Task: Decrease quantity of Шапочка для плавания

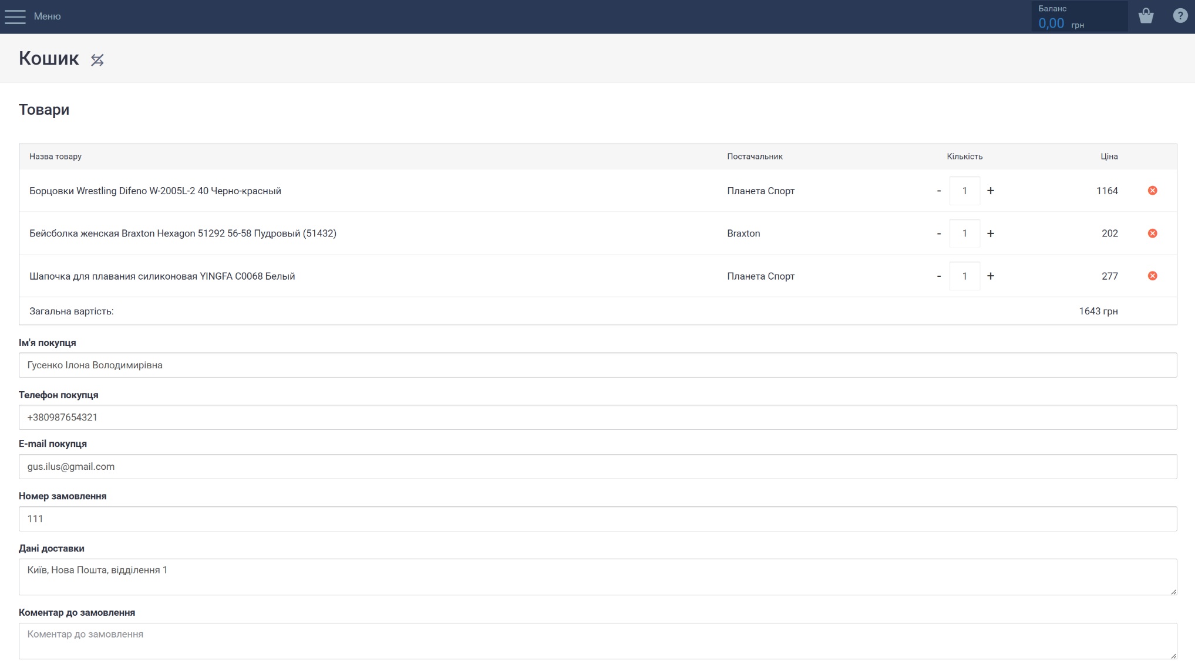Action: point(938,276)
